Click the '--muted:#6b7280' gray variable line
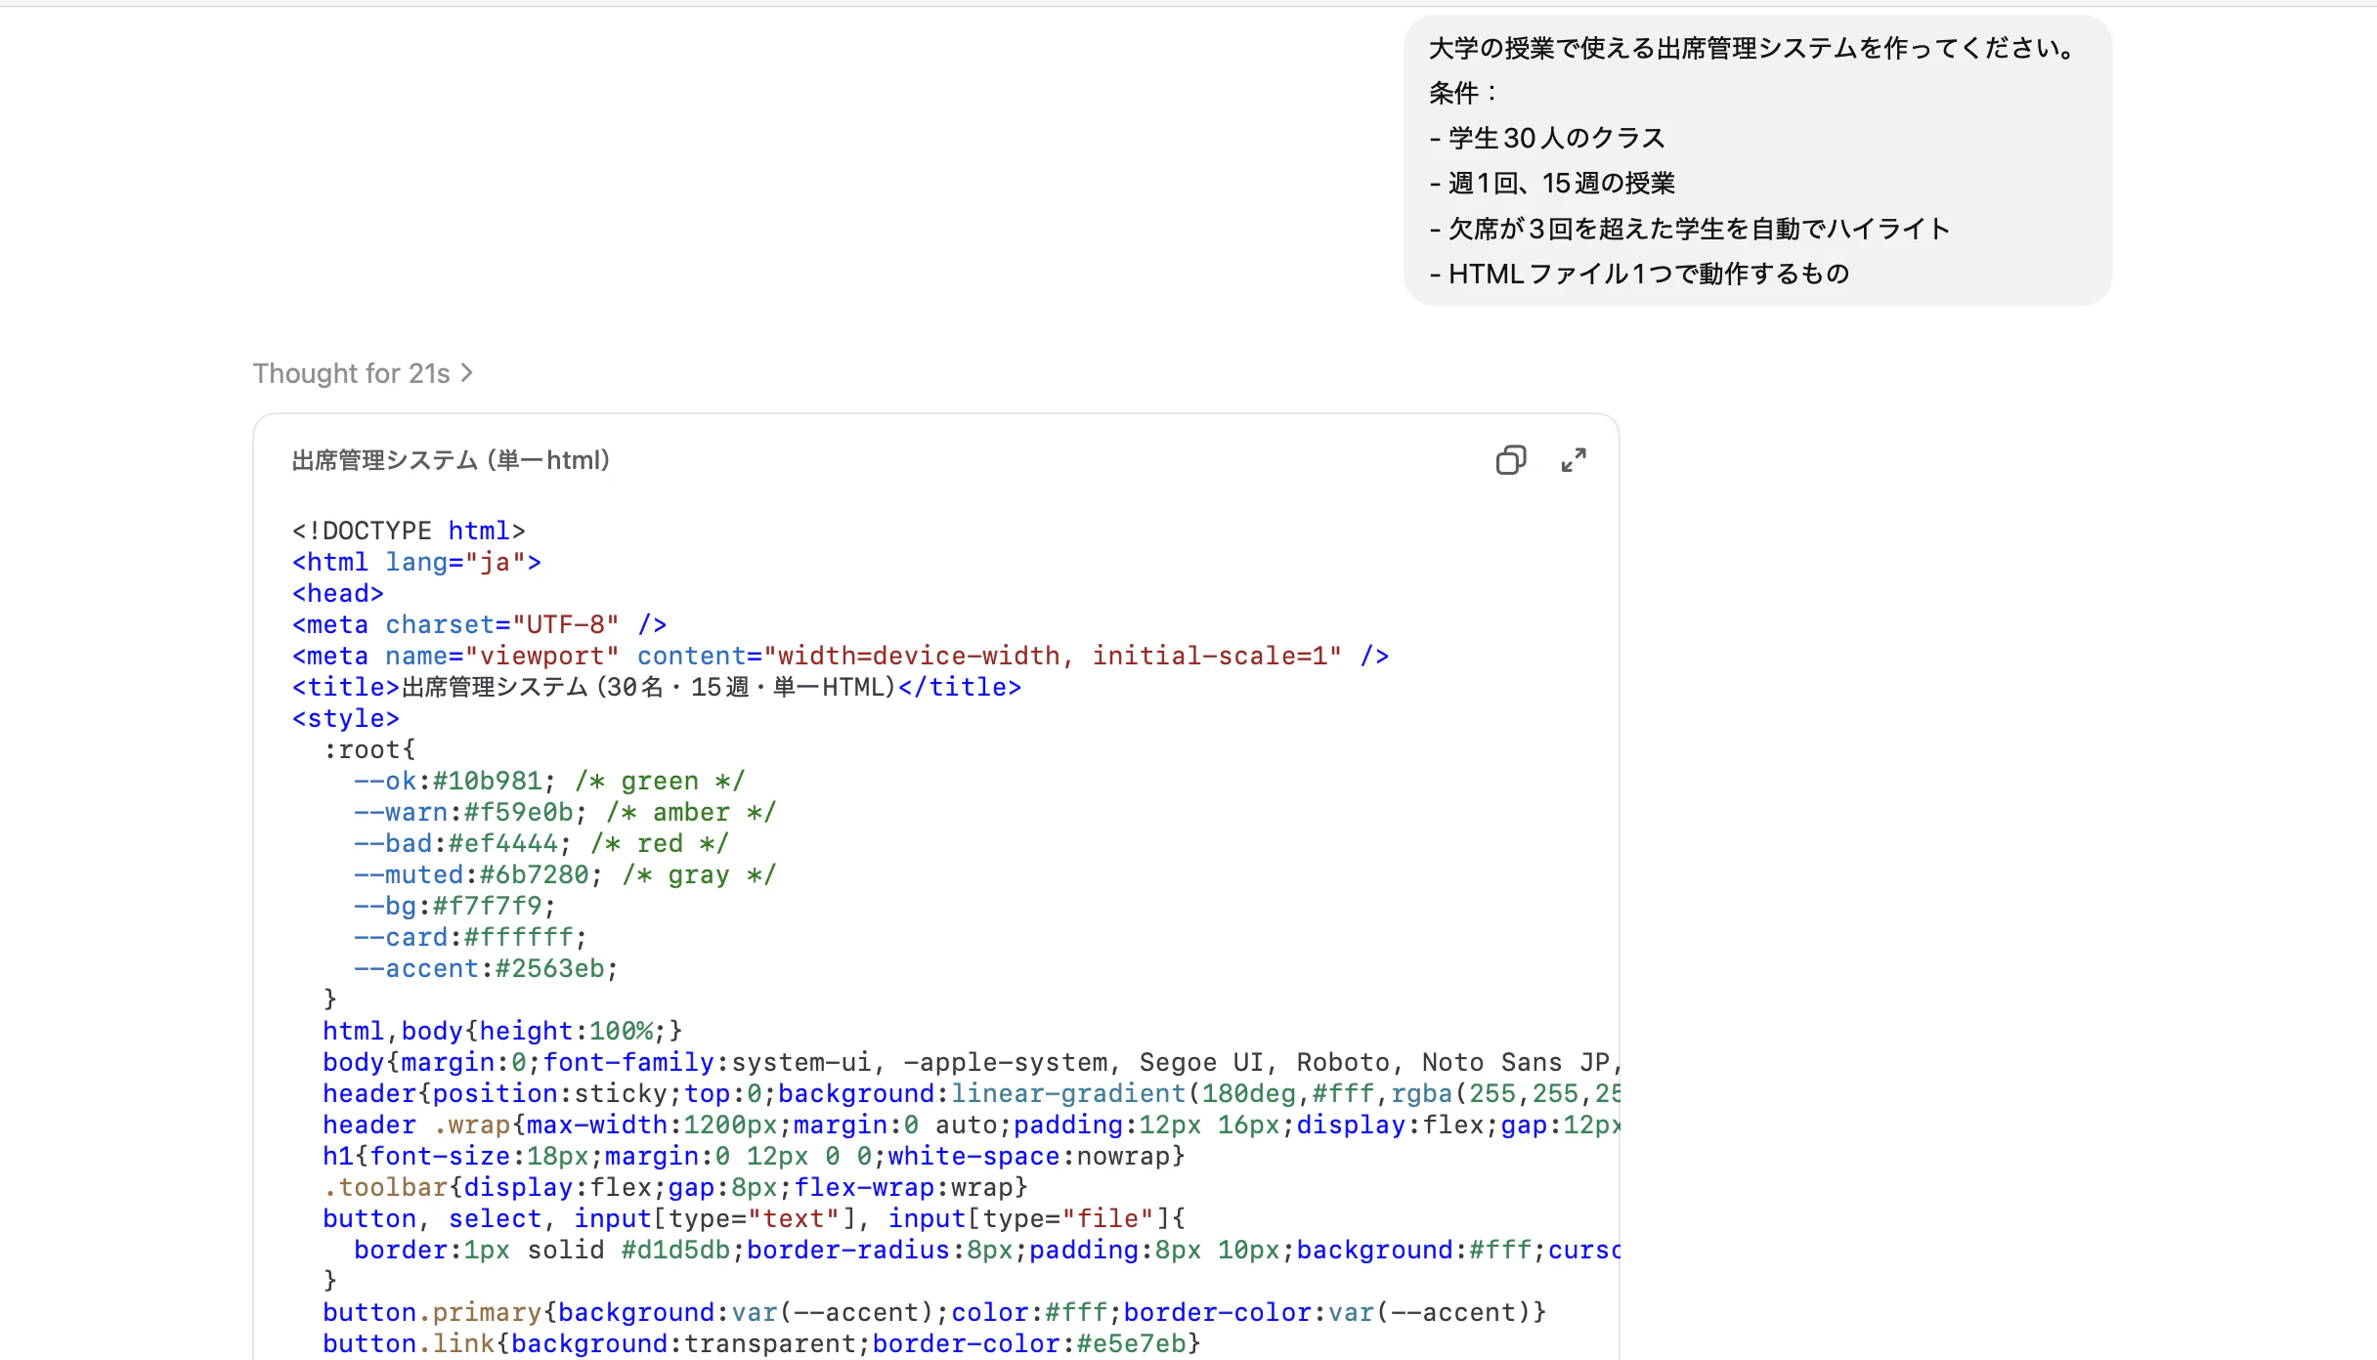Screen dimensions: 2377x1360 coord(565,874)
